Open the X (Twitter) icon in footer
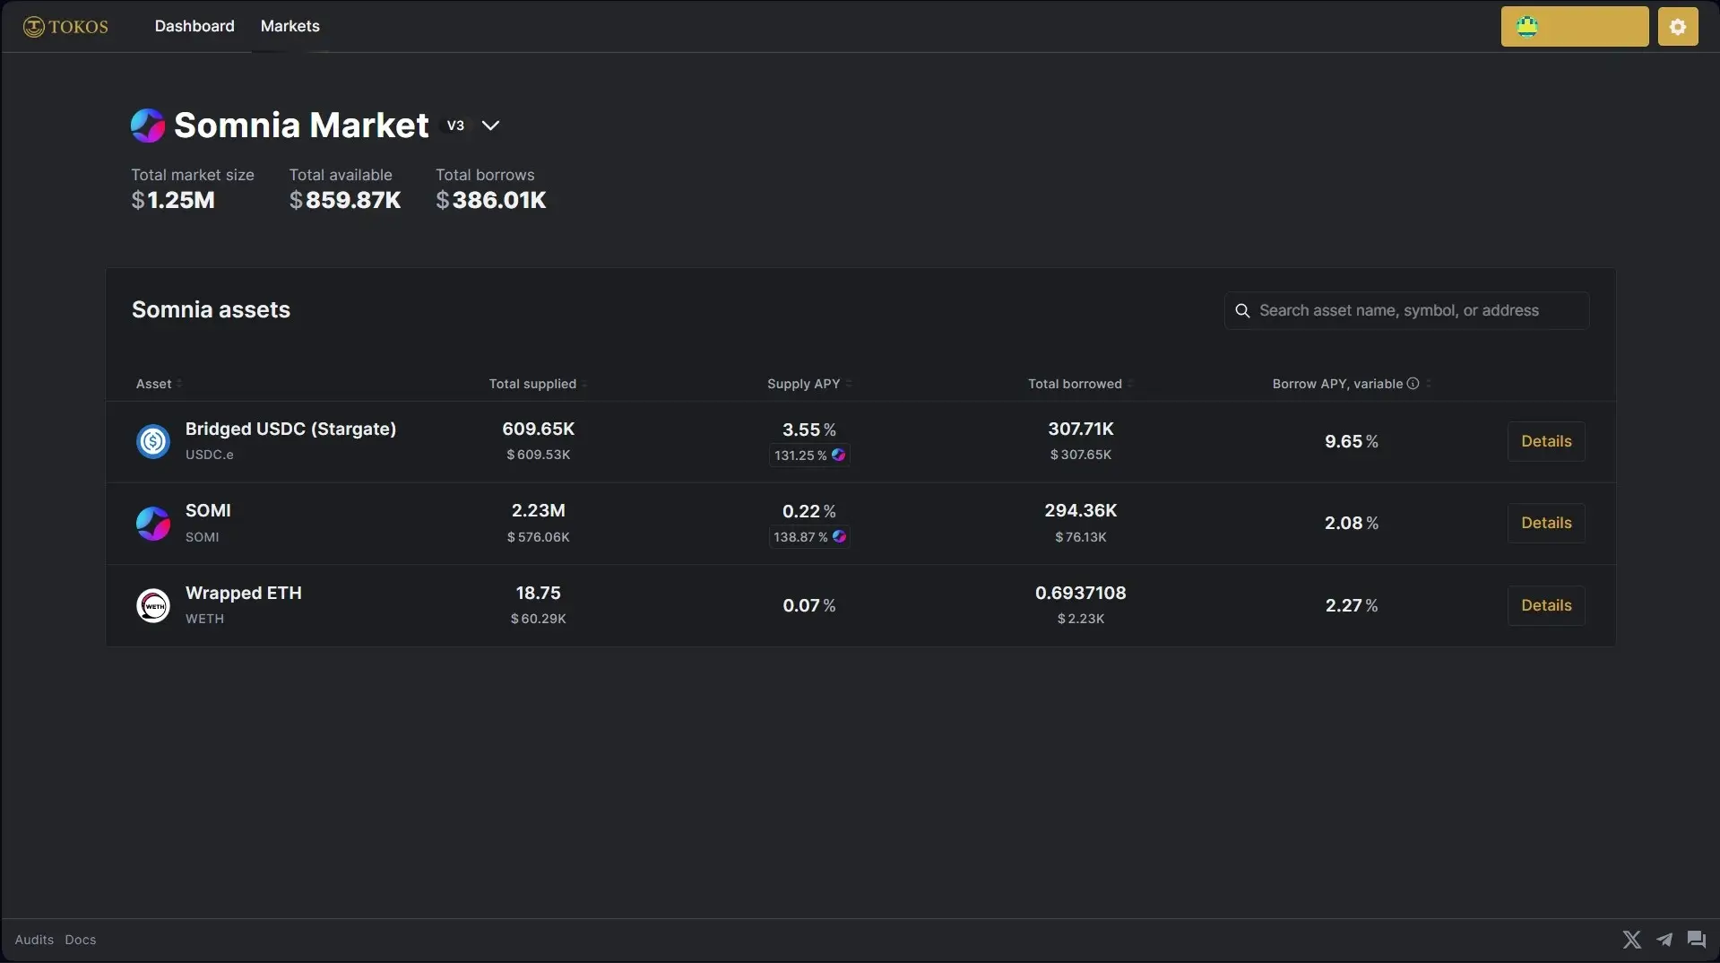Viewport: 1720px width, 963px height. tap(1631, 939)
